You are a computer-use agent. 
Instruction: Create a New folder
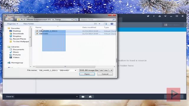29,24
